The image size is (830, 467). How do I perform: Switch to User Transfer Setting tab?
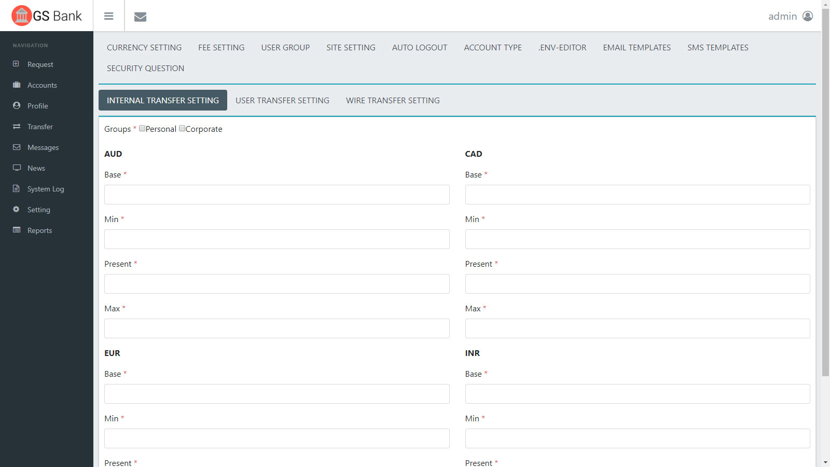click(282, 100)
